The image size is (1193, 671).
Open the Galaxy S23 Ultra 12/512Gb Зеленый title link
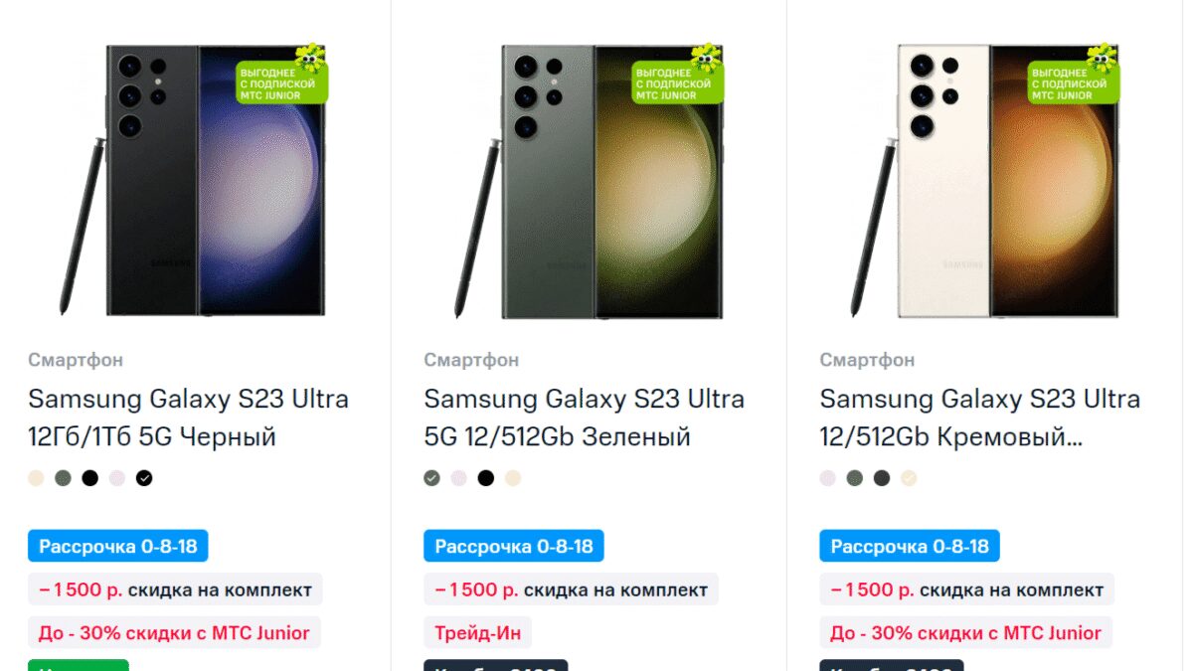pyautogui.click(x=584, y=418)
